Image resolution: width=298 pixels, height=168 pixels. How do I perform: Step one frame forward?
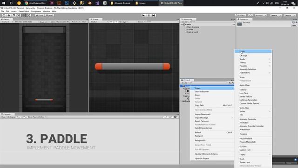(x=154, y=15)
